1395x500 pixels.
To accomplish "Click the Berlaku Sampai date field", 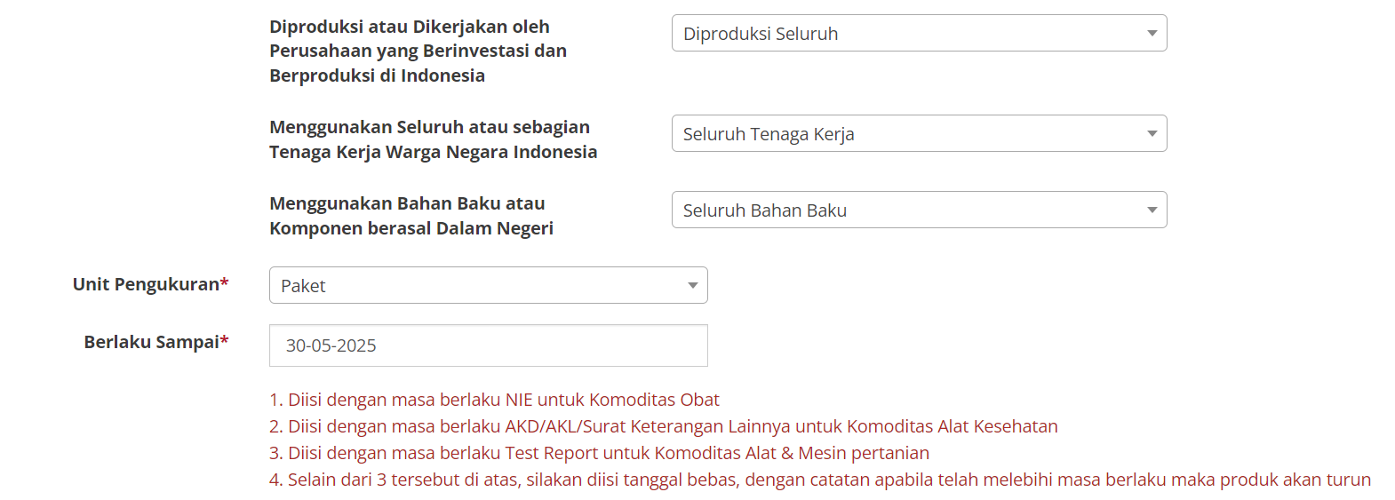I will 488,345.
